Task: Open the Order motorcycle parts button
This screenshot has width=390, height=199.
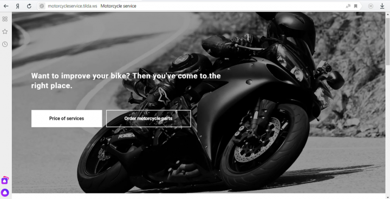Action: tap(148, 118)
